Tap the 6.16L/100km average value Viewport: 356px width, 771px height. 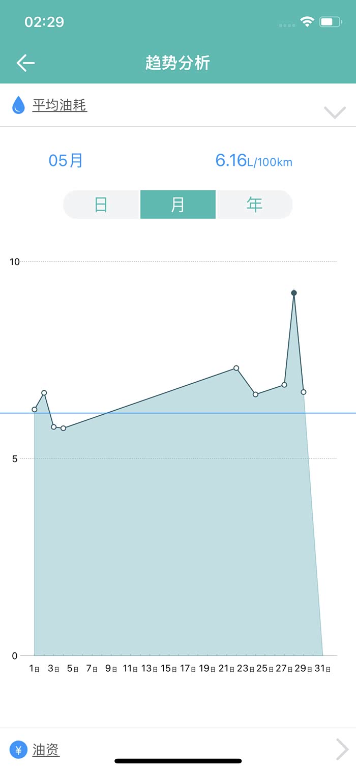(x=254, y=161)
